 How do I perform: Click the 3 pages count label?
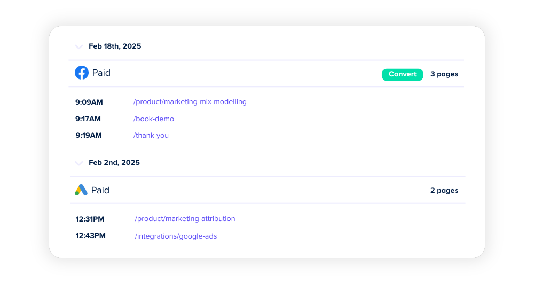point(444,74)
